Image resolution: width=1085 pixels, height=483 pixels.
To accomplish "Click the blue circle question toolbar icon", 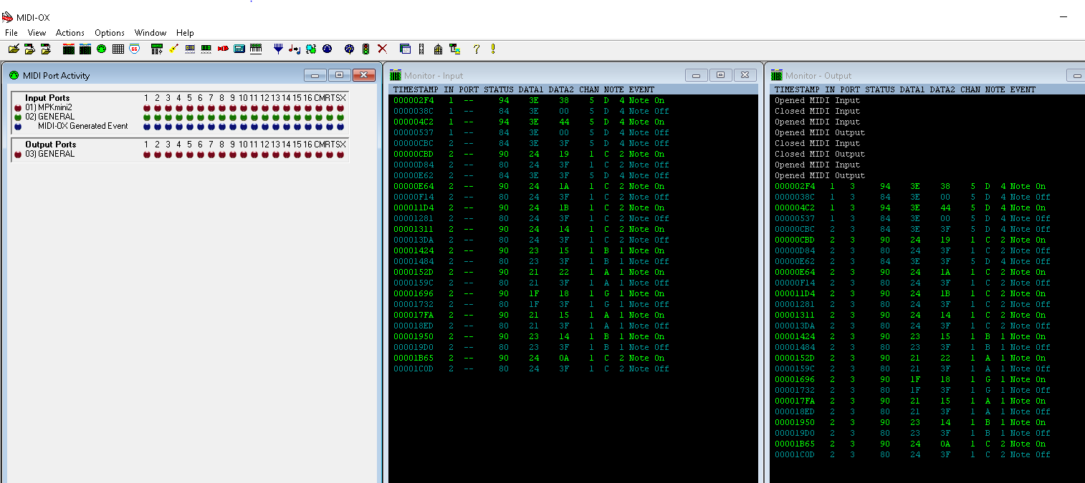I will [x=349, y=49].
